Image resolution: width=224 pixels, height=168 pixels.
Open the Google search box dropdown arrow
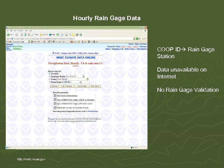[29, 42]
